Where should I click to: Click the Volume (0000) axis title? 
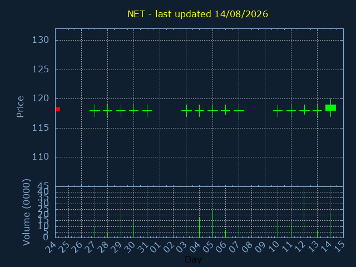click(x=27, y=212)
